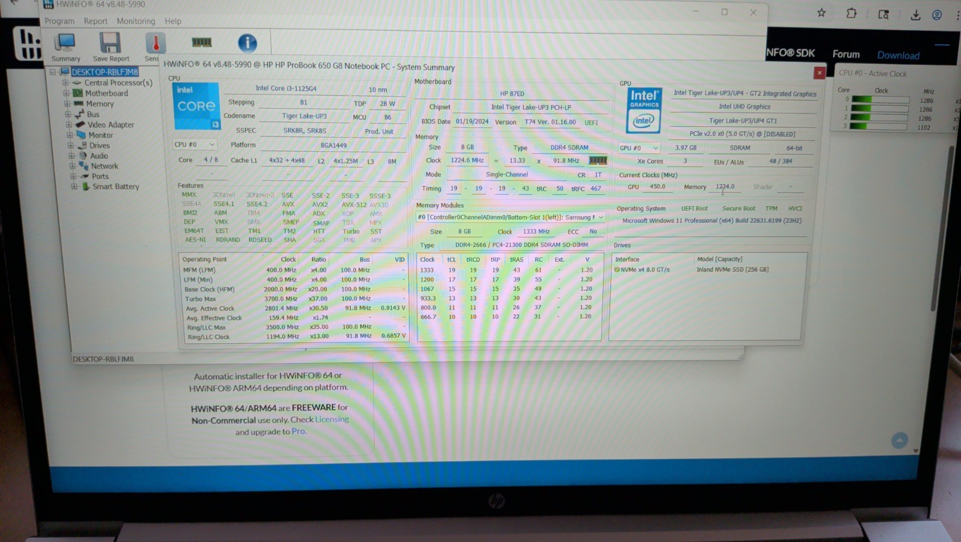Image resolution: width=961 pixels, height=542 pixels.
Task: Open the Monitoring menu
Action: [136, 21]
